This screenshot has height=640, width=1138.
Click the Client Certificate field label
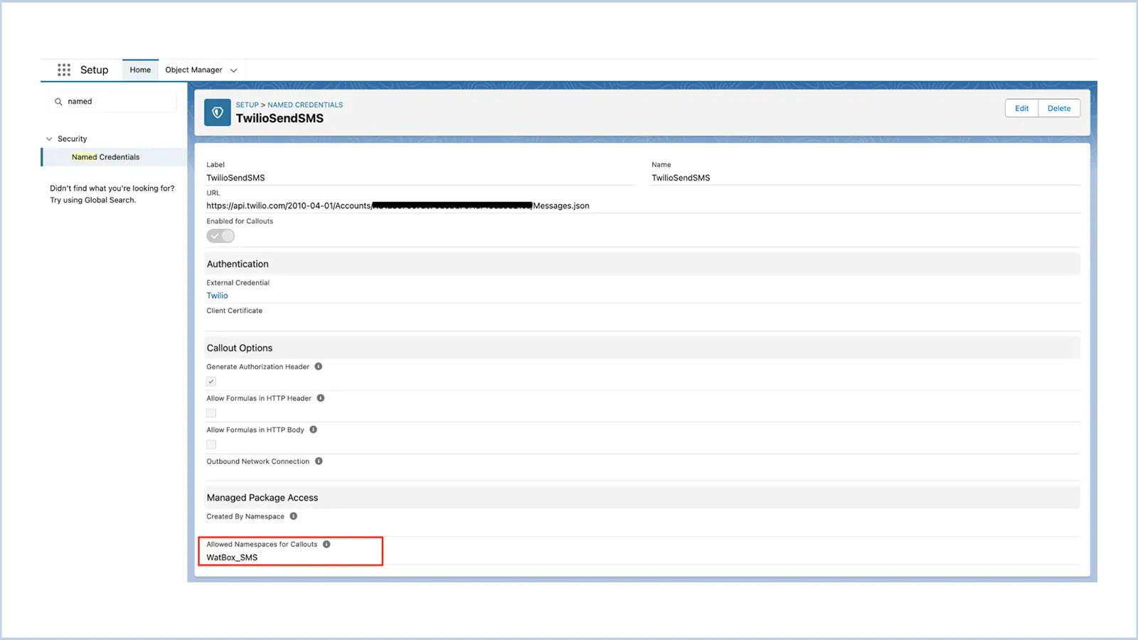234,311
